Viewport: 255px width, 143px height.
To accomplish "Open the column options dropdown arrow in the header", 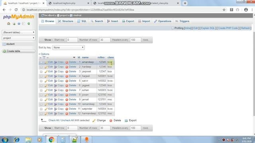I will click(74, 57).
